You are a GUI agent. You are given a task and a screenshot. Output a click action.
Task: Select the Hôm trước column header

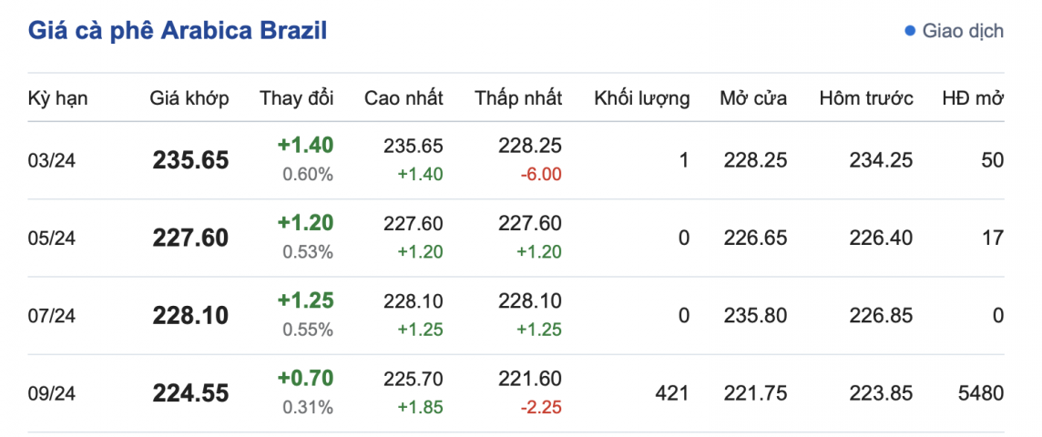(x=866, y=98)
